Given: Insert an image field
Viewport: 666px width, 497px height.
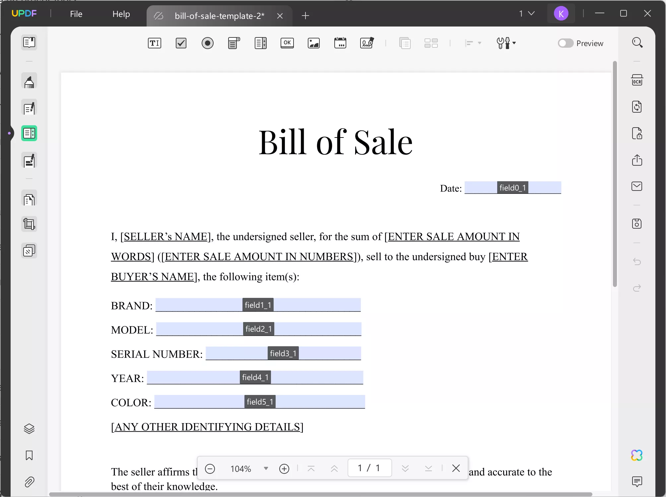Looking at the screenshot, I should pos(313,43).
